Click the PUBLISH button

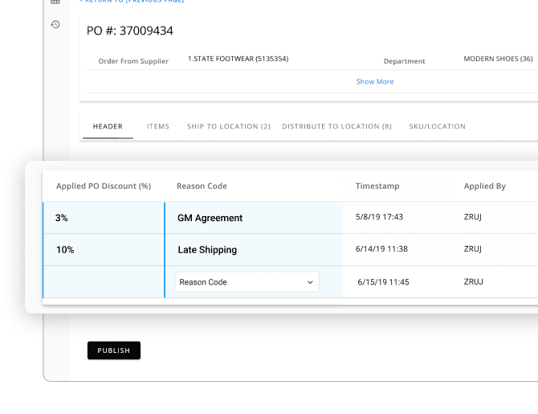click(114, 350)
